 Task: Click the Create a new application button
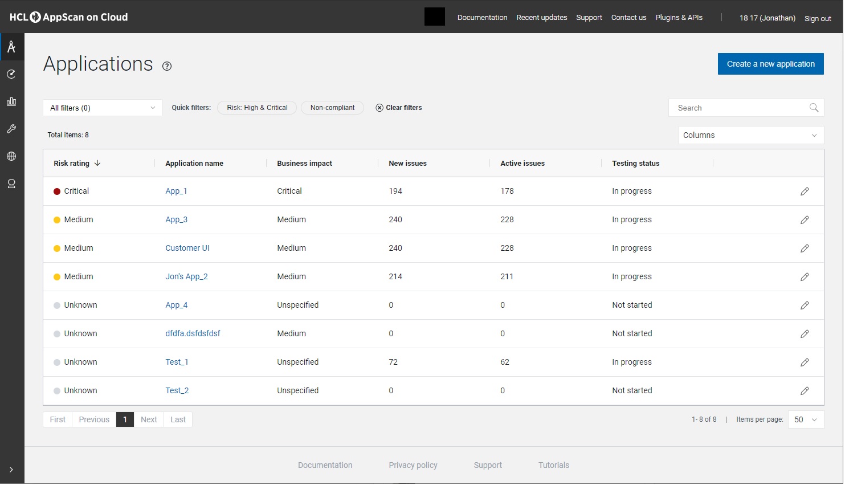(770, 64)
